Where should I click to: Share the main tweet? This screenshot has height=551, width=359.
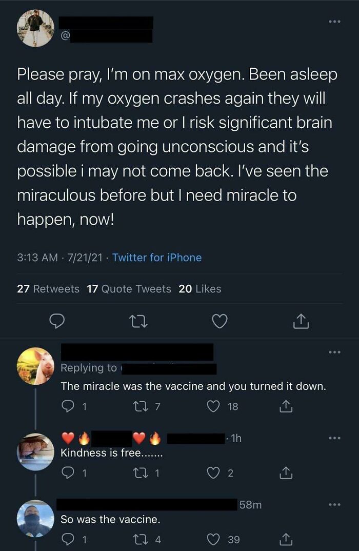point(301,321)
